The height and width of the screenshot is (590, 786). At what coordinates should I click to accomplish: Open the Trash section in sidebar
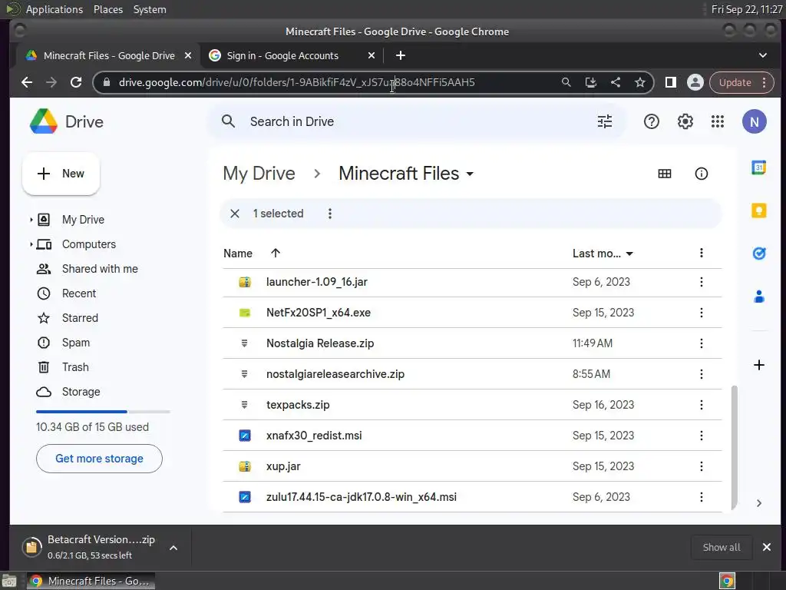[75, 367]
